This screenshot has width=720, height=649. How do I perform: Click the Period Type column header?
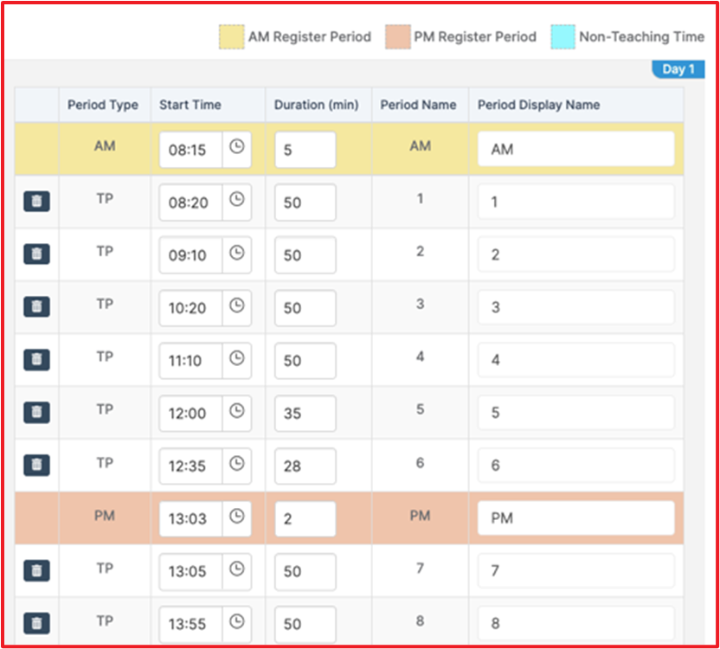pos(103,105)
